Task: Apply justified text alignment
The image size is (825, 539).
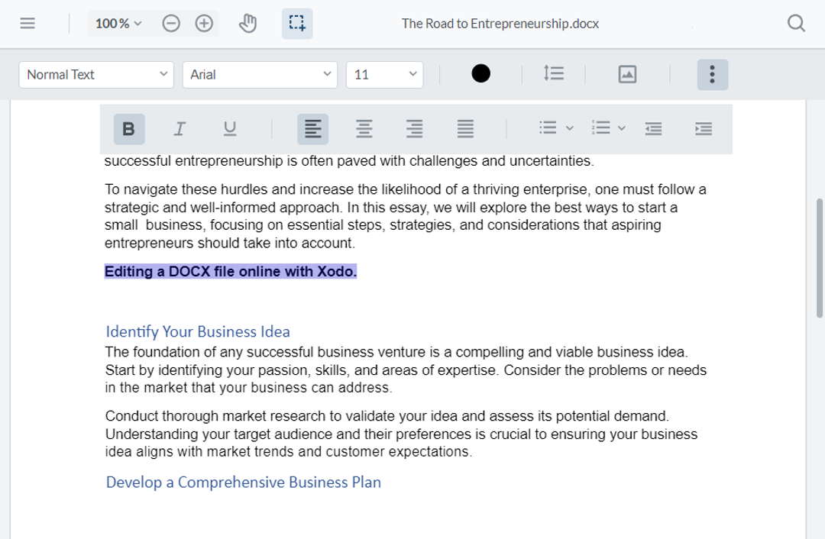Action: click(465, 128)
